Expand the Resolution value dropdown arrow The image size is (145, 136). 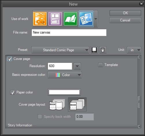click(77, 66)
